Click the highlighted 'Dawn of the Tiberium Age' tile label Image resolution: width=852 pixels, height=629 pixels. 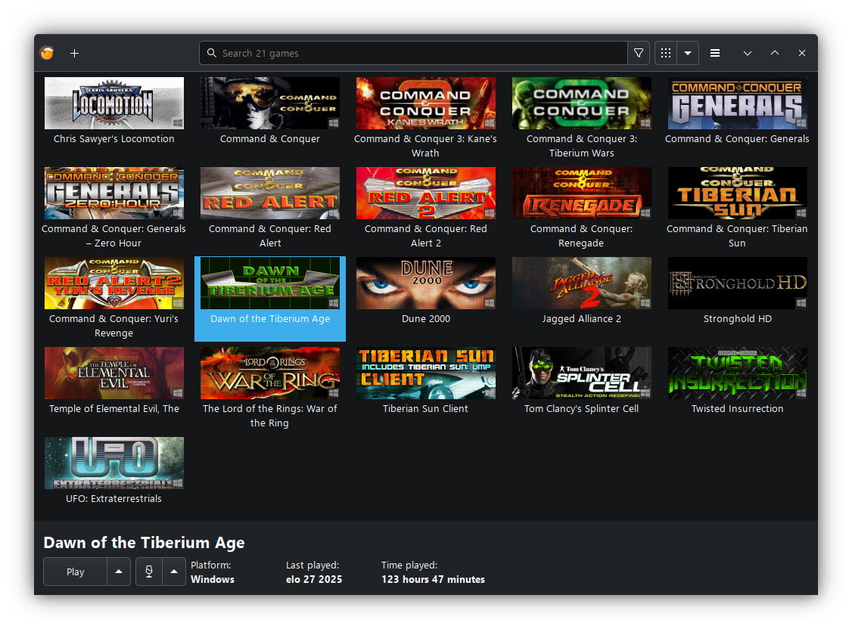pos(270,318)
